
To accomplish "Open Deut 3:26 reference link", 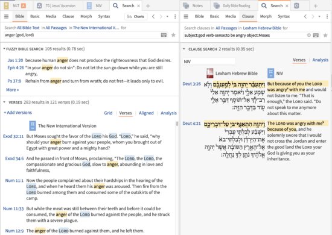I will click(x=191, y=84).
